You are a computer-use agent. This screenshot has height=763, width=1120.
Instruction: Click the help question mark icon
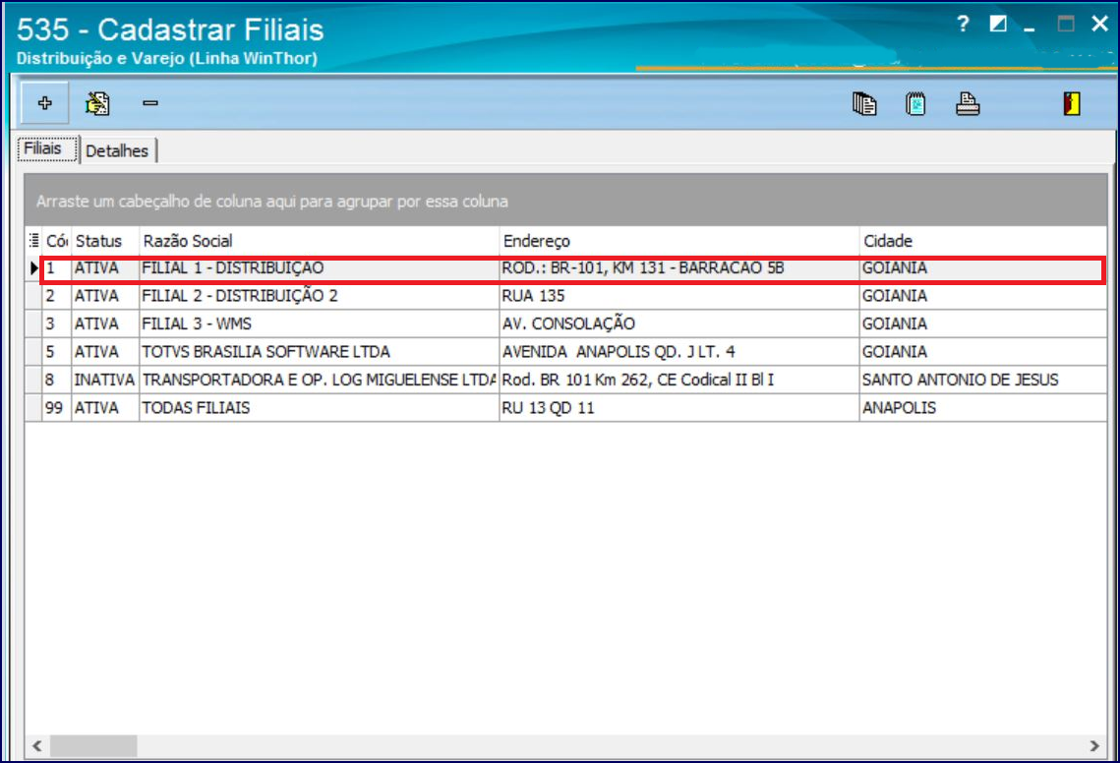point(963,25)
